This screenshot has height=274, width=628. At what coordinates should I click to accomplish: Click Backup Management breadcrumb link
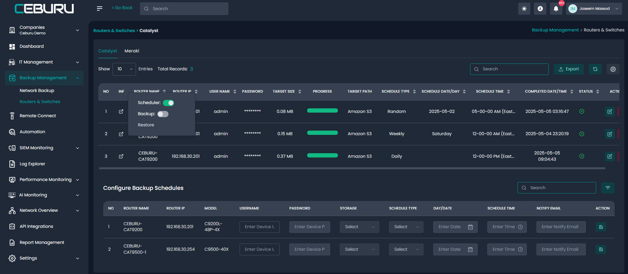point(555,30)
